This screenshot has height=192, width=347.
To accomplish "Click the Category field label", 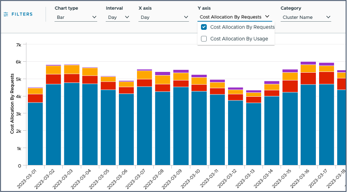I will (x=291, y=8).
